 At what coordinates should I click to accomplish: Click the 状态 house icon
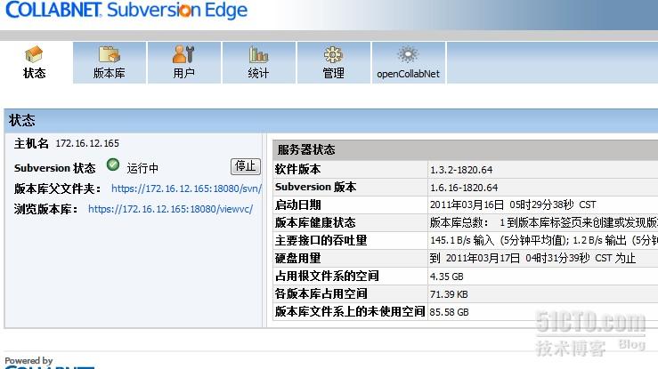click(x=34, y=54)
